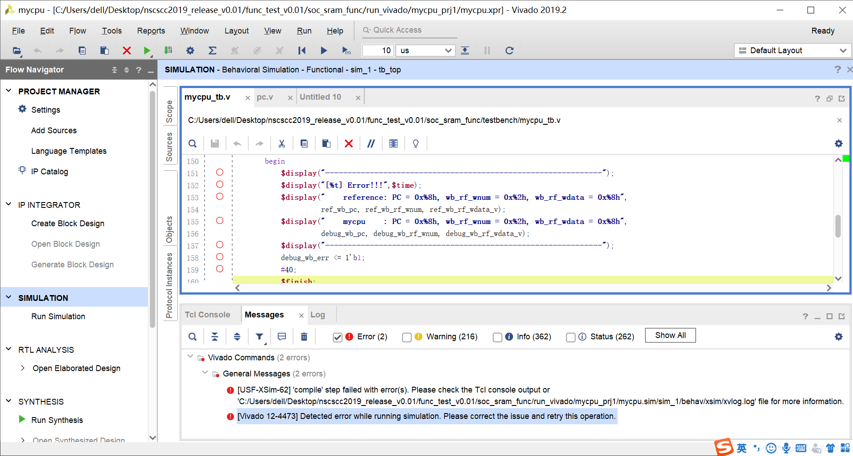
Task: Collapse the SYNTHESIS section
Action: tap(8, 401)
